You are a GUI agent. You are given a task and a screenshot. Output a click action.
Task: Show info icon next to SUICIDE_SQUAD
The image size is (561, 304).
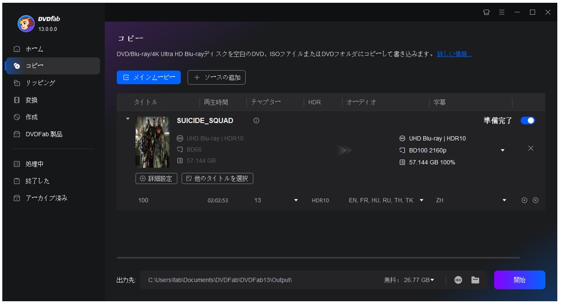click(256, 121)
